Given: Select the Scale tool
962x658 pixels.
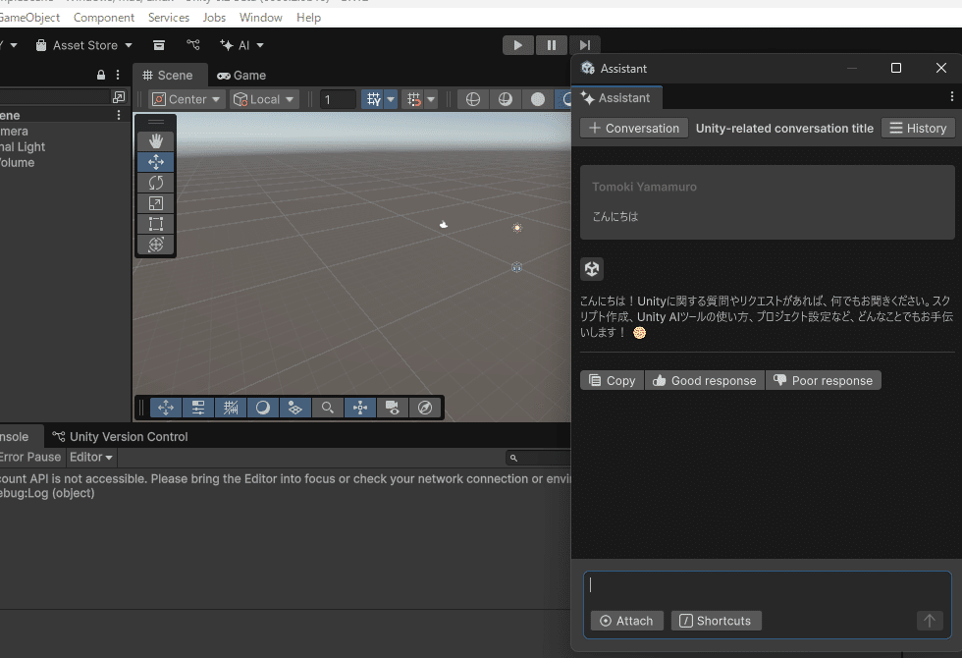Looking at the screenshot, I should tap(155, 202).
